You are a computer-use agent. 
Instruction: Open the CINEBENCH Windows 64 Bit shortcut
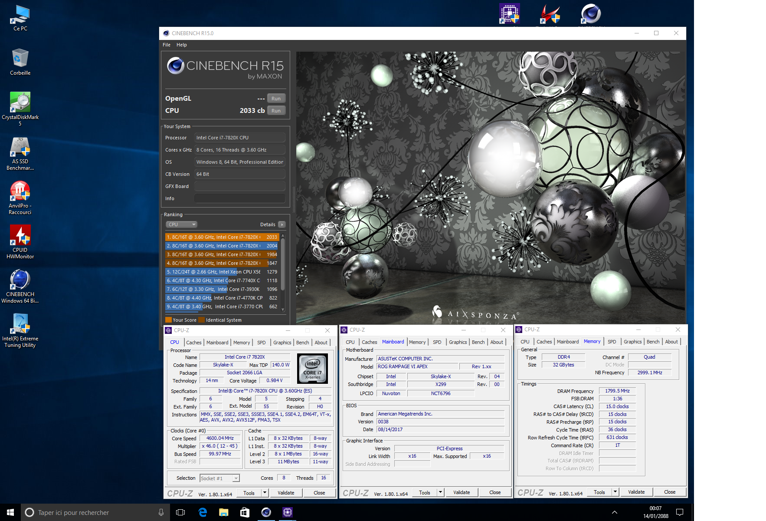(x=20, y=287)
